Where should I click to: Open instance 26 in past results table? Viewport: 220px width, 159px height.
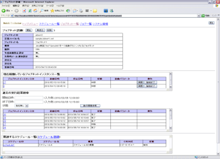(5, 128)
